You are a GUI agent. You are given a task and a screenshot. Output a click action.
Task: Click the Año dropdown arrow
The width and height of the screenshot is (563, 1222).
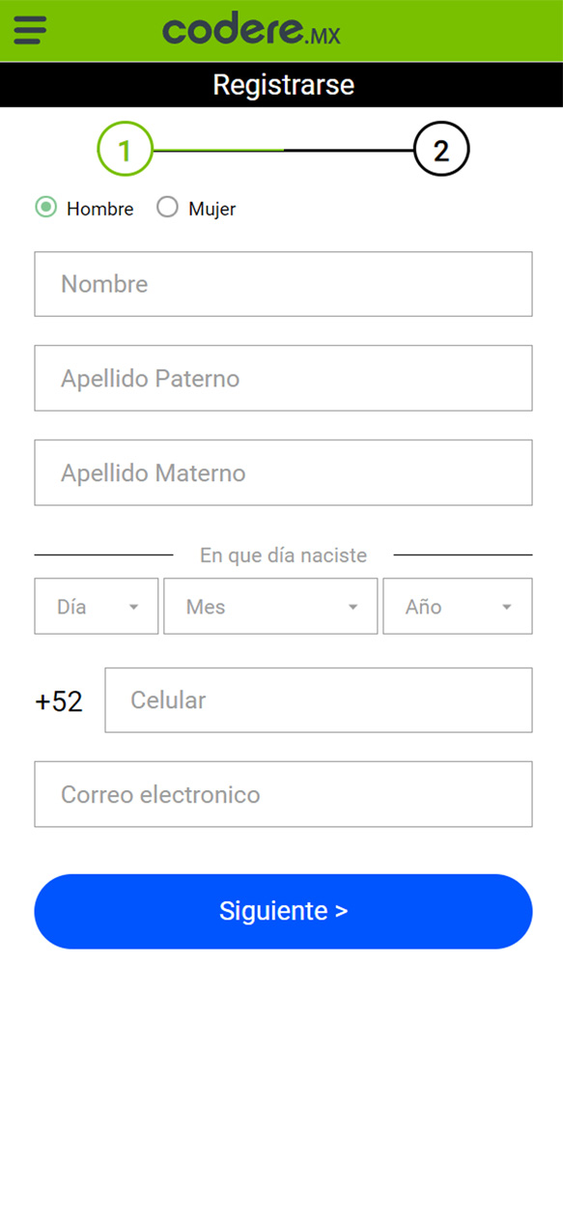click(x=507, y=608)
